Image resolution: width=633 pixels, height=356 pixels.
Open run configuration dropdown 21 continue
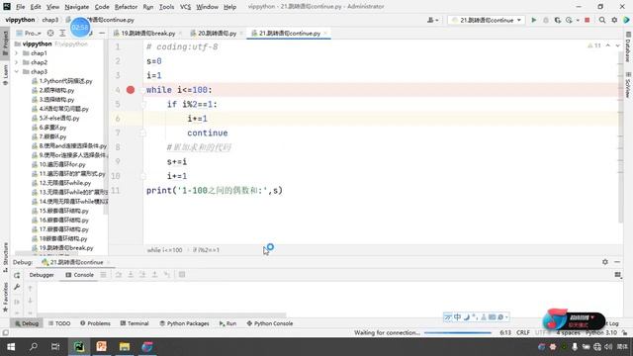pyautogui.click(x=486, y=20)
